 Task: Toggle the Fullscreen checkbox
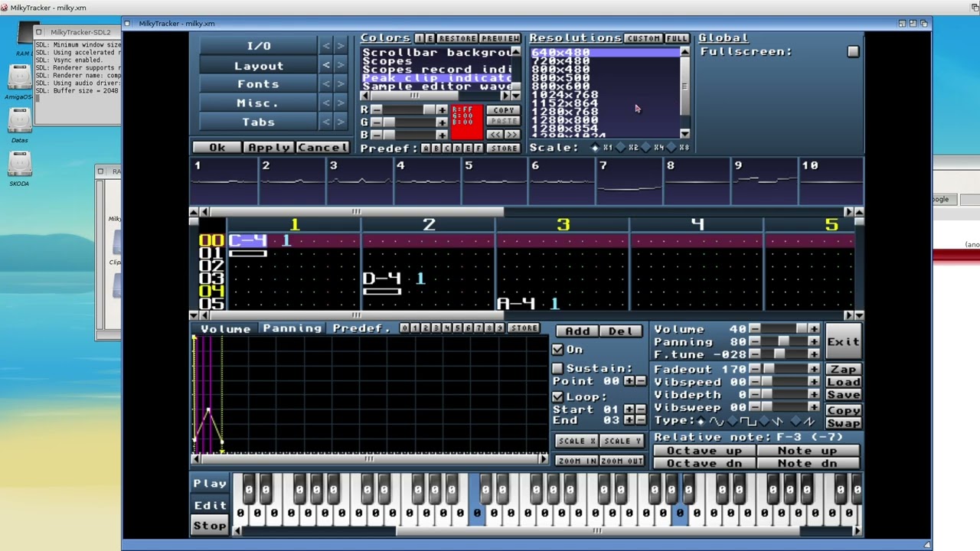(853, 51)
